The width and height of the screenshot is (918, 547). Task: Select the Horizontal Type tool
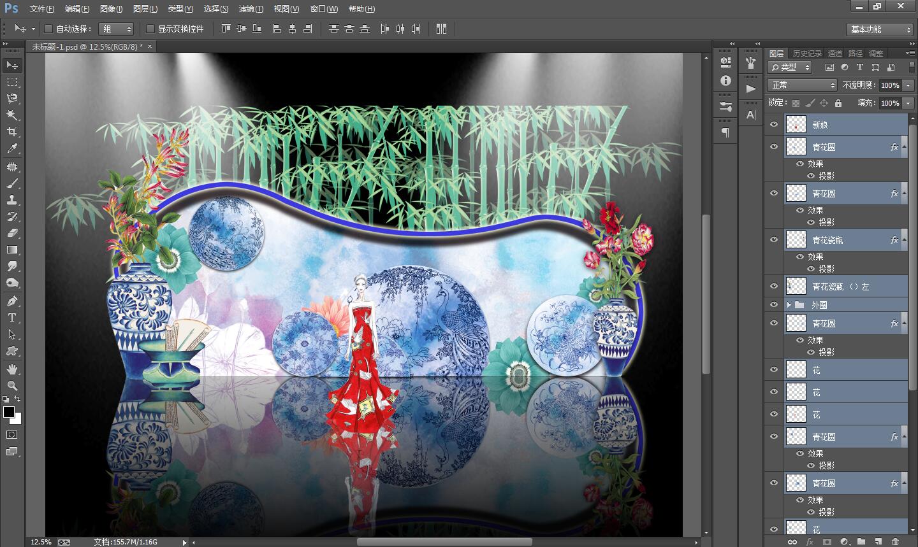click(x=11, y=318)
